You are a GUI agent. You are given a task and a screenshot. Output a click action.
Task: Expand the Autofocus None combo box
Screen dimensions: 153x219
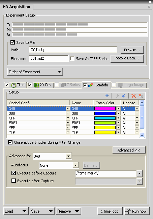click(x=59, y=165)
